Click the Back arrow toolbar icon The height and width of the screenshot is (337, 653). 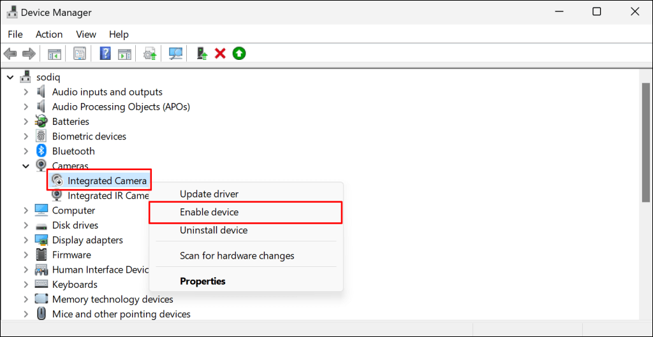coord(10,54)
